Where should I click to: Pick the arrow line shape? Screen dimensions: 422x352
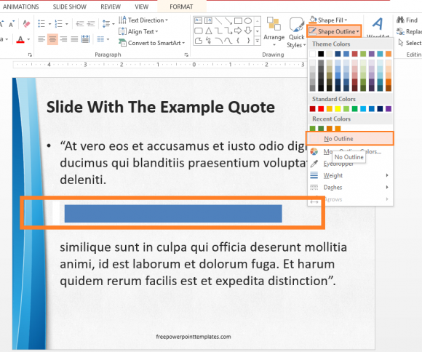click(228, 20)
